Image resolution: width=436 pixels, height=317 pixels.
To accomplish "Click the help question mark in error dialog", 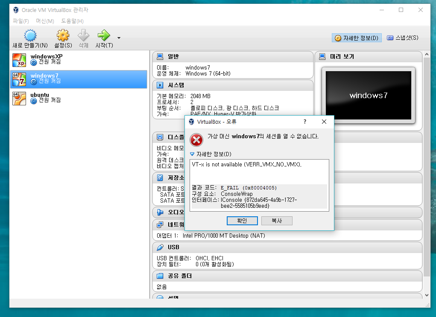I will pyautogui.click(x=305, y=122).
